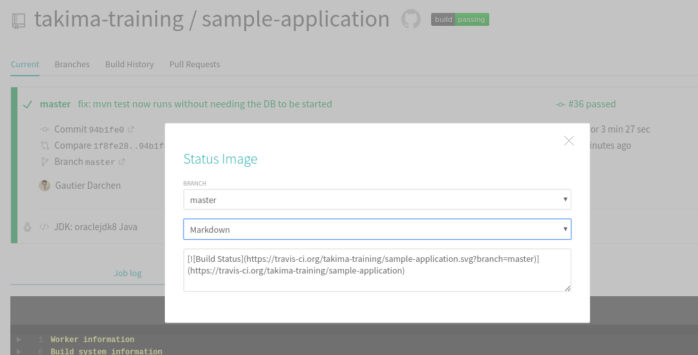Click Gautier Darchen avatar
The image size is (698, 355).
tap(45, 186)
